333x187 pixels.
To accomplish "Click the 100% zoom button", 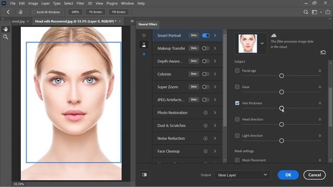I will (75, 12).
